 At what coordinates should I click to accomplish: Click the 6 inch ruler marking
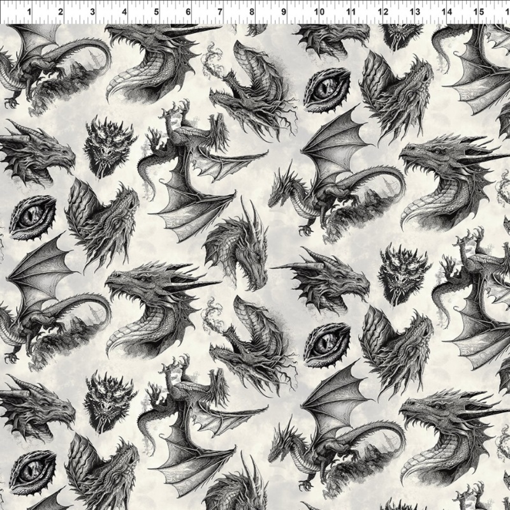click(188, 12)
